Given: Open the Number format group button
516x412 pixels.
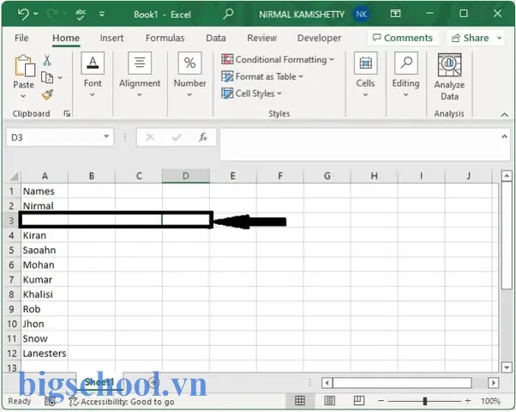Looking at the screenshot, I should pyautogui.click(x=189, y=76).
